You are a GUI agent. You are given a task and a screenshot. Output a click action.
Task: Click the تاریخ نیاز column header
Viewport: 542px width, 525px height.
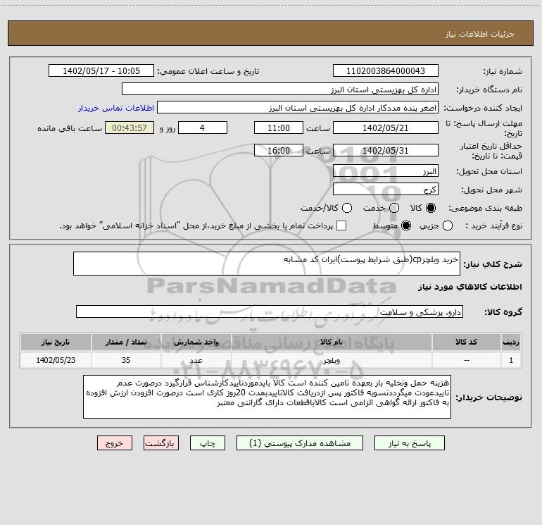[56, 342]
